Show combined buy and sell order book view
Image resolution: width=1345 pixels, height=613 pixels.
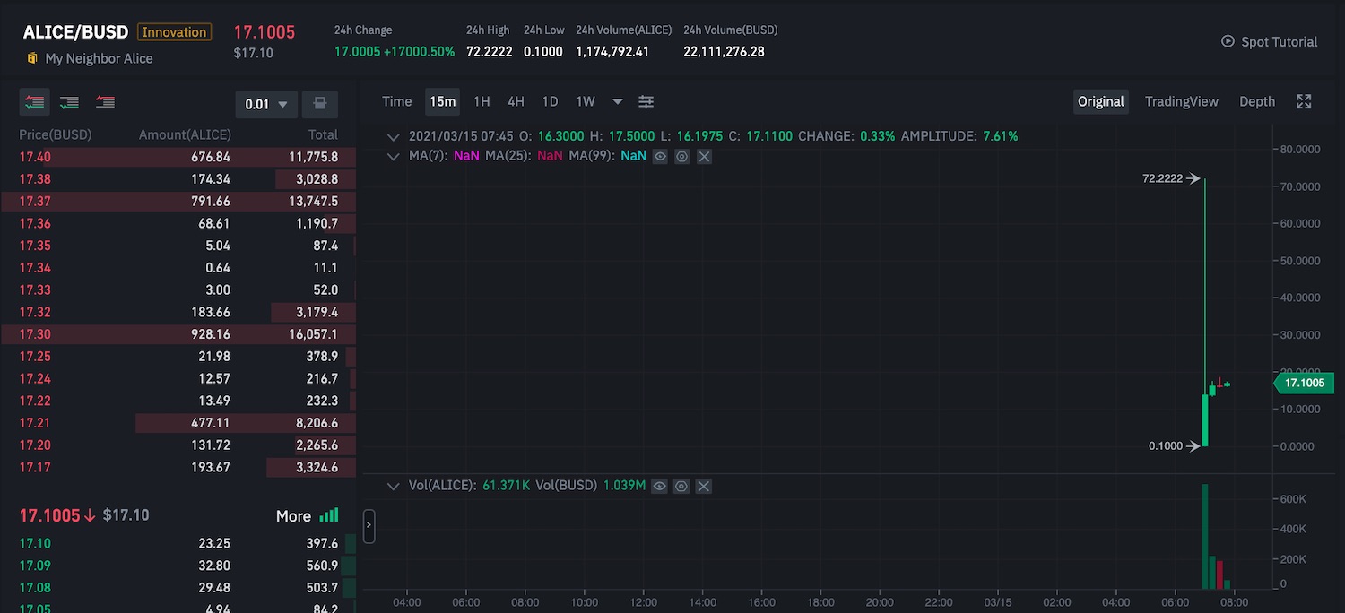click(35, 102)
